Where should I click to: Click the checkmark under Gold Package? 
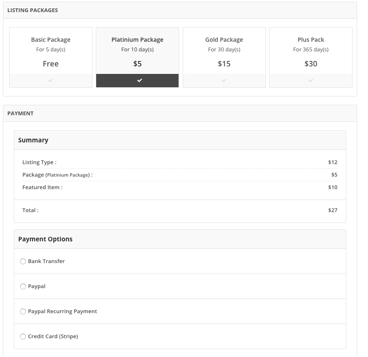224,81
